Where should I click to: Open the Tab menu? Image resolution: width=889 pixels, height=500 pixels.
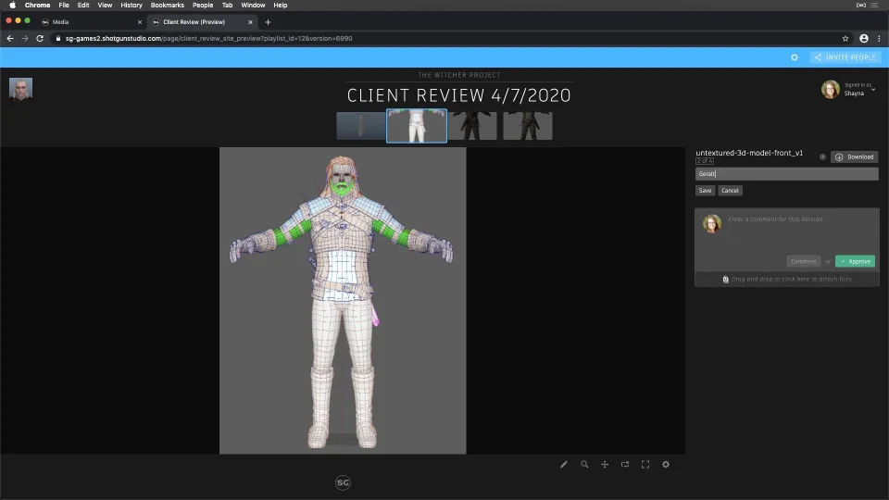click(x=228, y=6)
